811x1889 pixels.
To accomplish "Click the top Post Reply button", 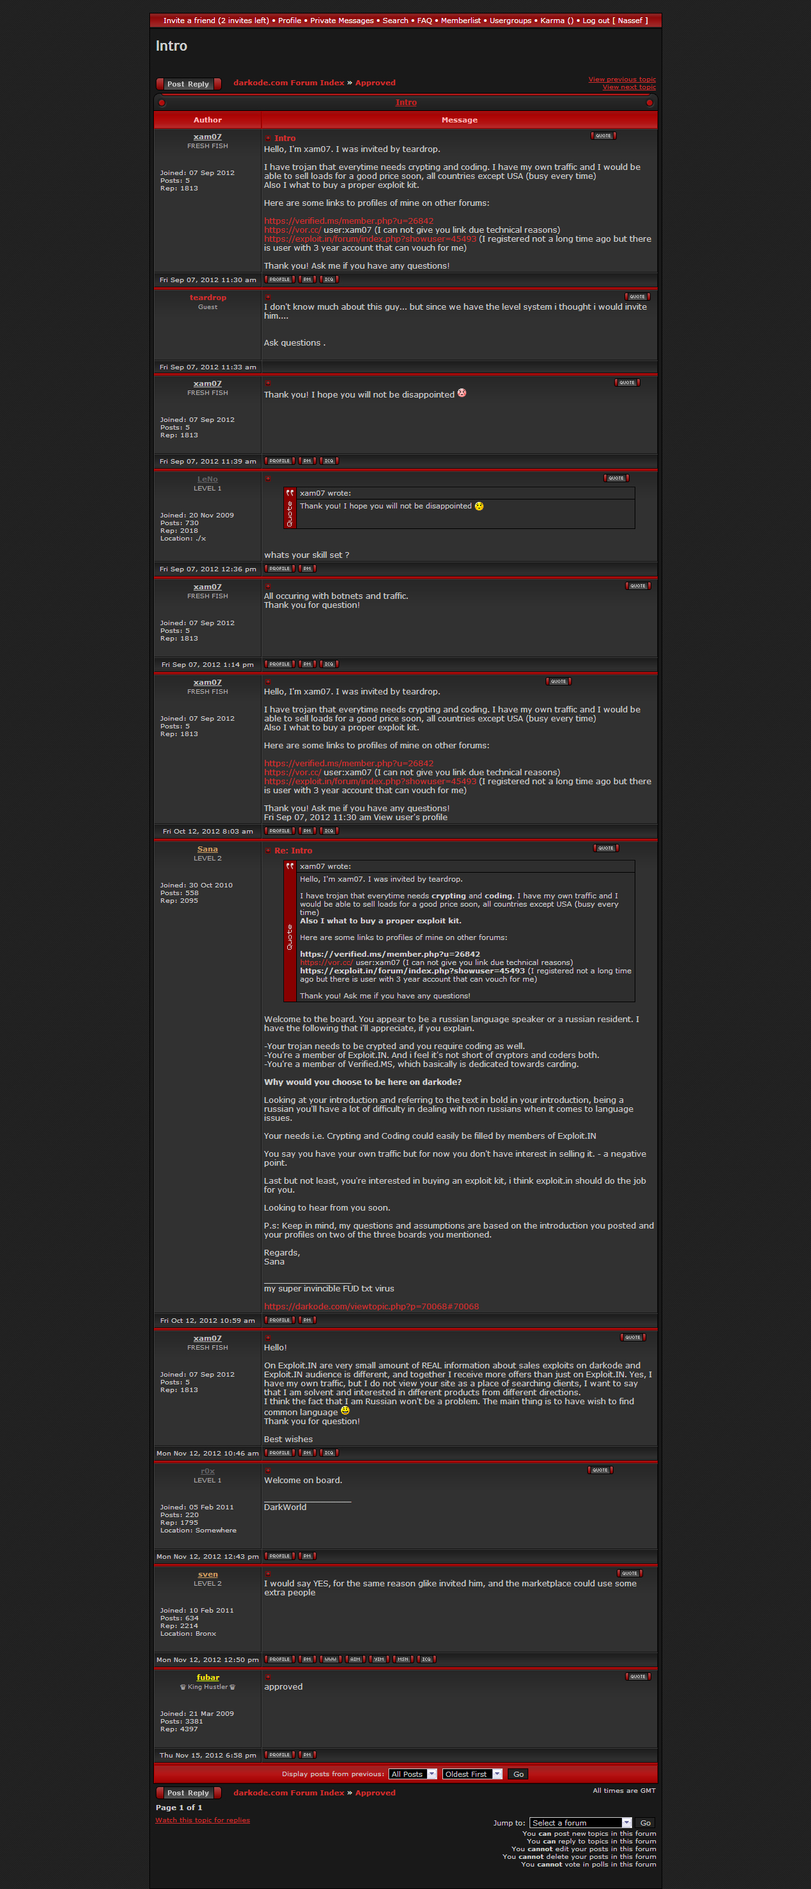I will pos(188,83).
